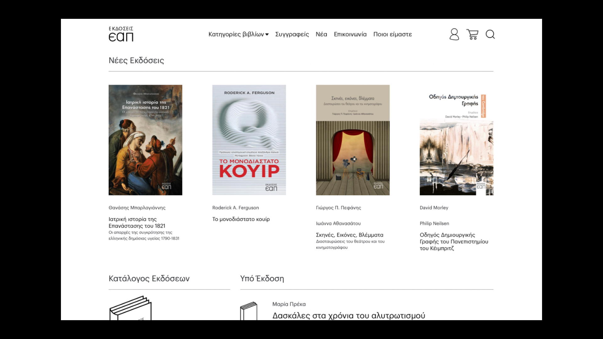Viewport: 603px width, 339px height.
Task: Open the Νέα menu item
Action: (321, 34)
